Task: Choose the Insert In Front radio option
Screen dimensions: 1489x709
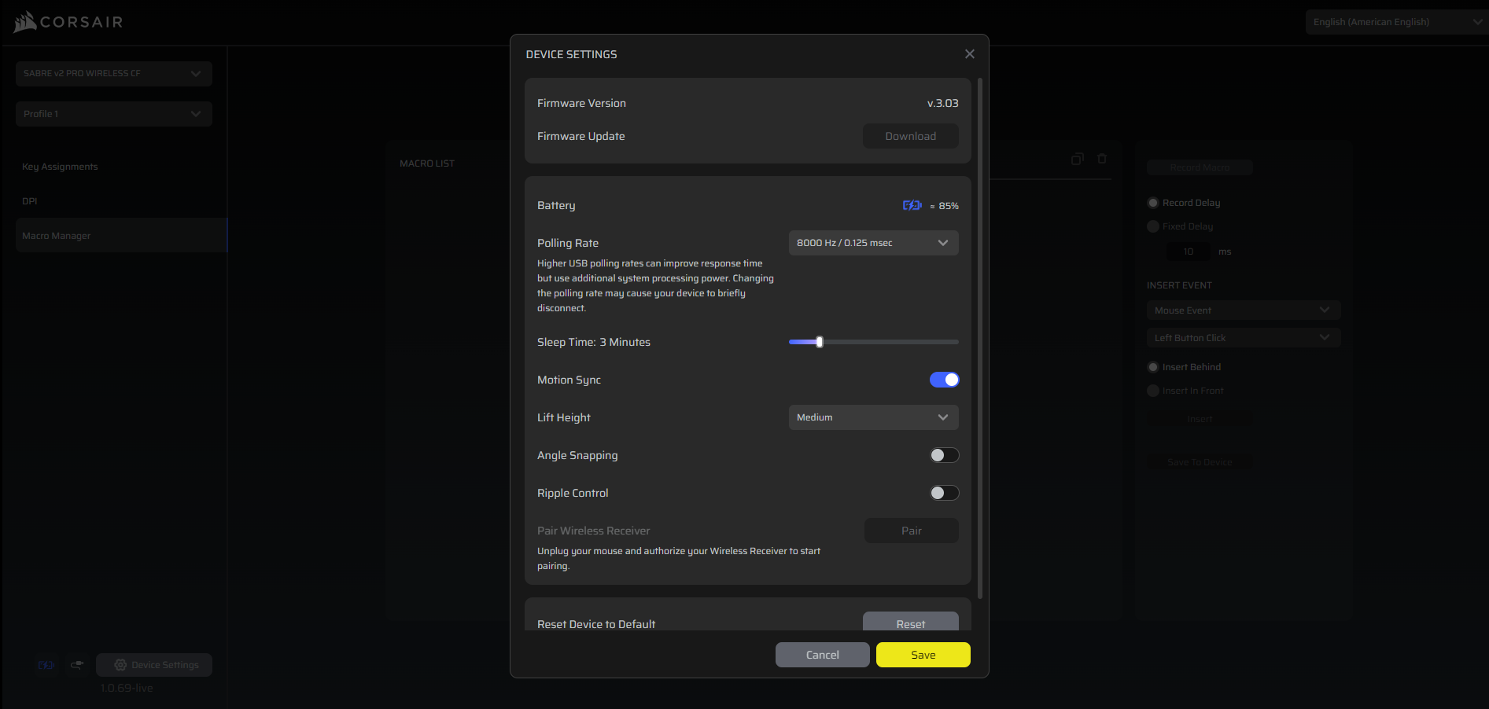Action: [x=1153, y=391]
